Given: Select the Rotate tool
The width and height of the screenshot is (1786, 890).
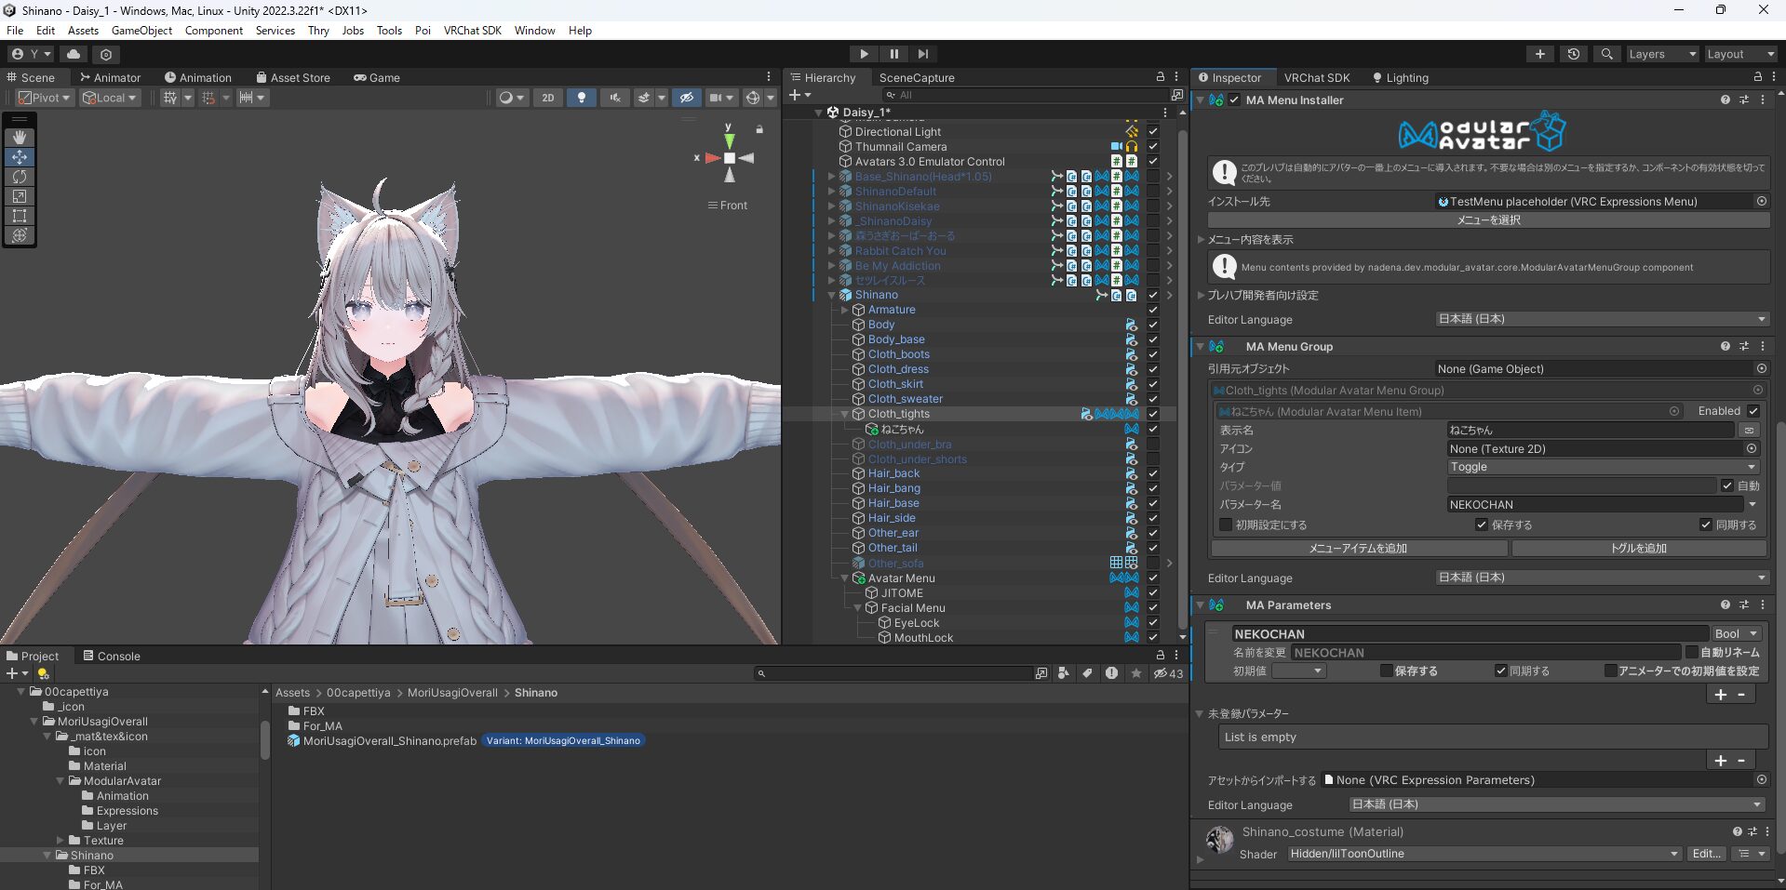Looking at the screenshot, I should coord(20,177).
